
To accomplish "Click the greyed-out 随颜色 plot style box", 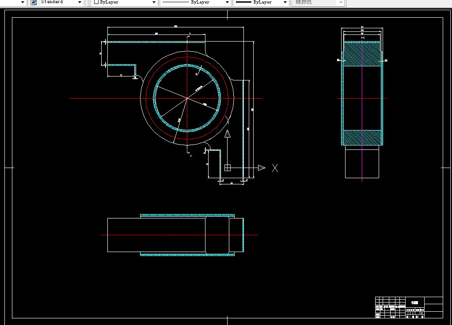I will click(x=318, y=2).
